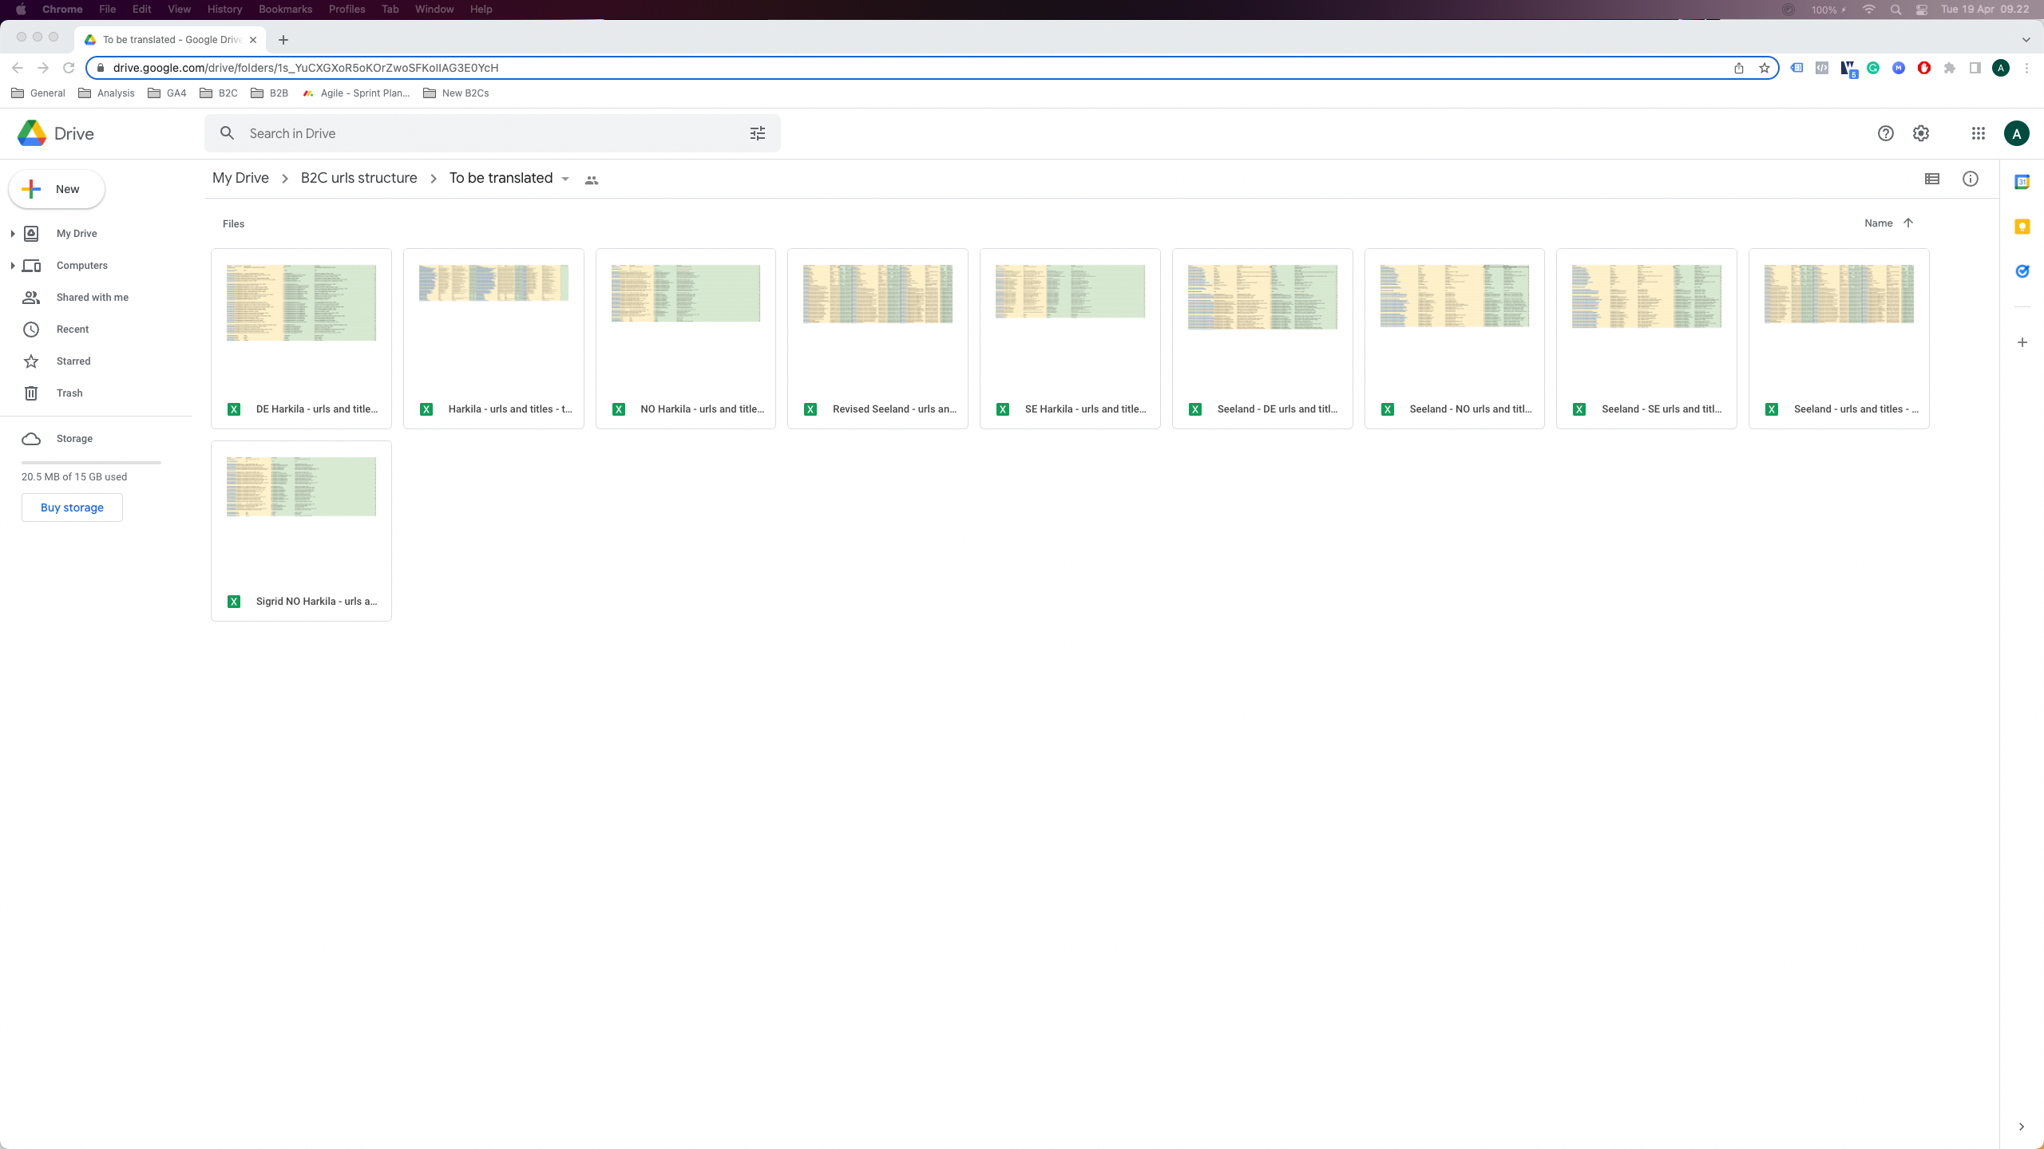
Task: Open Analysis bookmarks folder
Action: click(107, 93)
